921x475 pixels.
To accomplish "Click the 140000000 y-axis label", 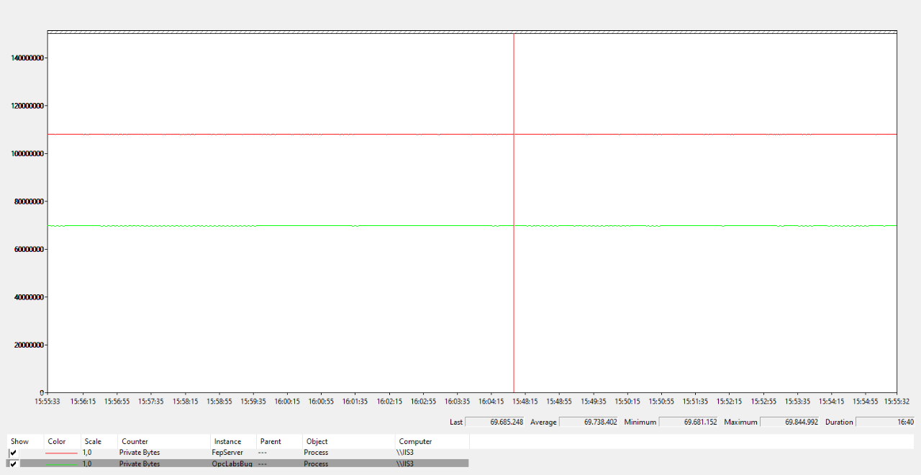I will (29, 58).
